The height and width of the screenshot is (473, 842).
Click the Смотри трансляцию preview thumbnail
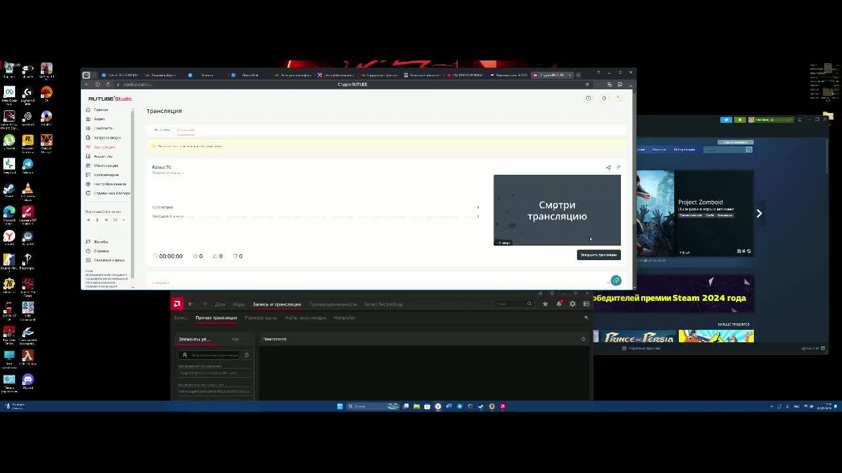tap(557, 210)
